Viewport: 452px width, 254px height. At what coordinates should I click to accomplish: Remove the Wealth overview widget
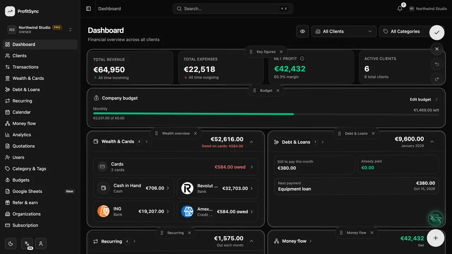[x=195, y=133]
